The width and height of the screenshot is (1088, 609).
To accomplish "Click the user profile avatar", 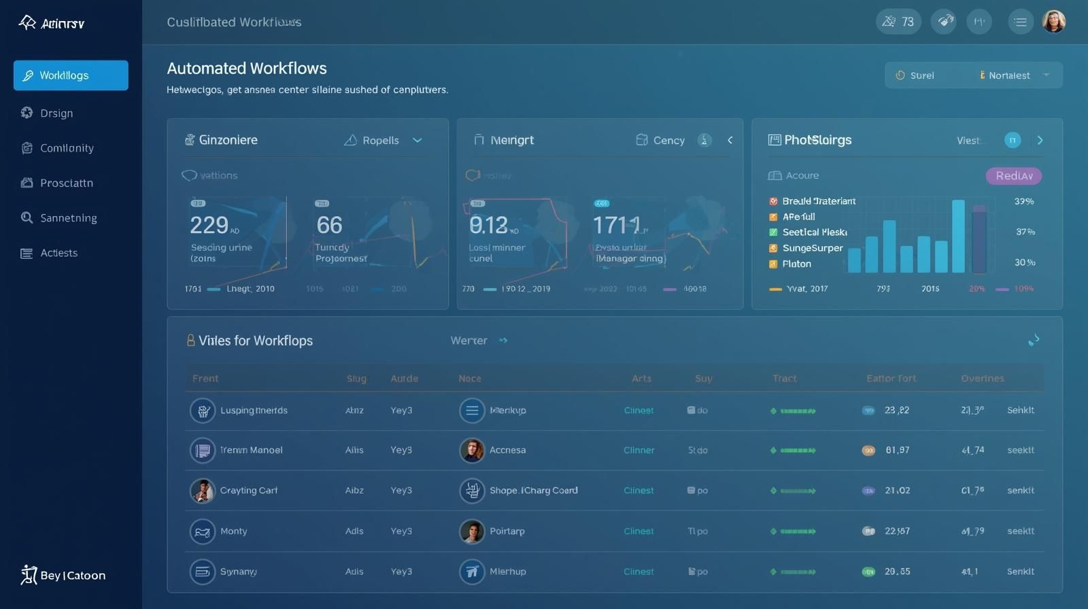I will [x=1053, y=22].
